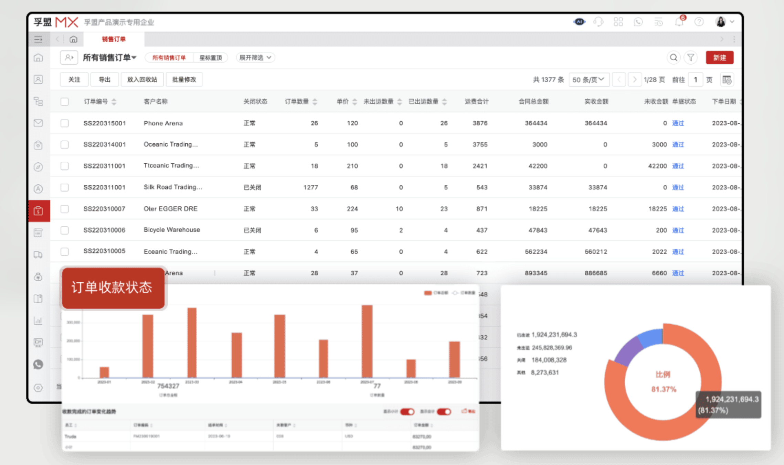Open the bar chart reports icon in the sidebar
Image resolution: width=784 pixels, height=465 pixels.
point(38,320)
